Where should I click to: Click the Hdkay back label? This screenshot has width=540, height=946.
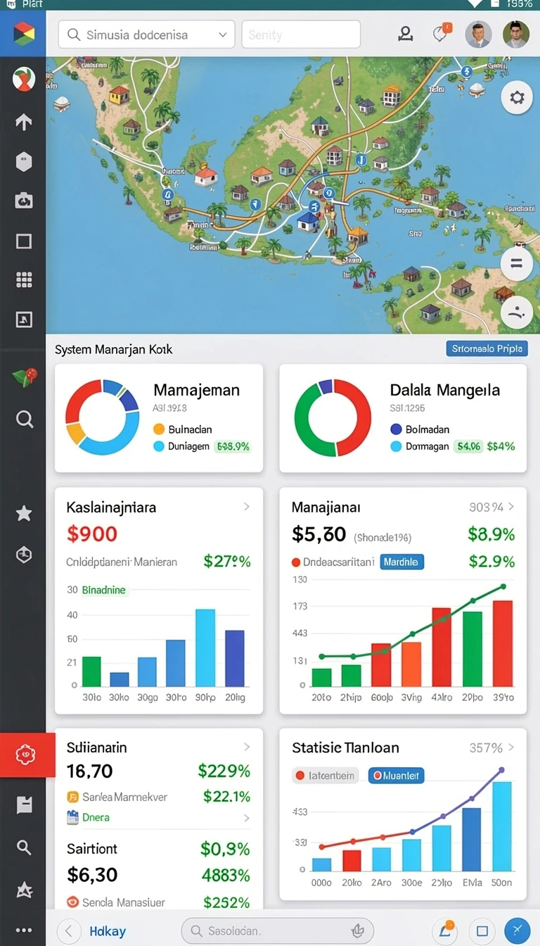[108, 931]
